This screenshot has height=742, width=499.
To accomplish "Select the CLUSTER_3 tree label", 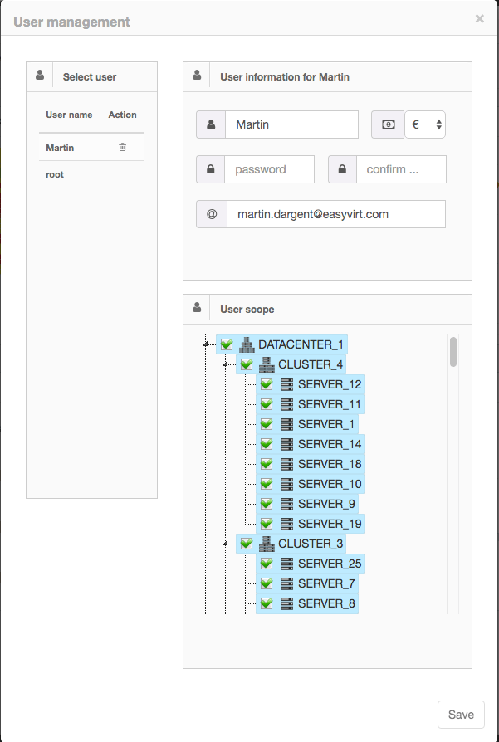I will (311, 544).
